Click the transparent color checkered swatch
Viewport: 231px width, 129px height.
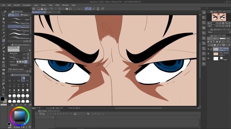pos(4,105)
